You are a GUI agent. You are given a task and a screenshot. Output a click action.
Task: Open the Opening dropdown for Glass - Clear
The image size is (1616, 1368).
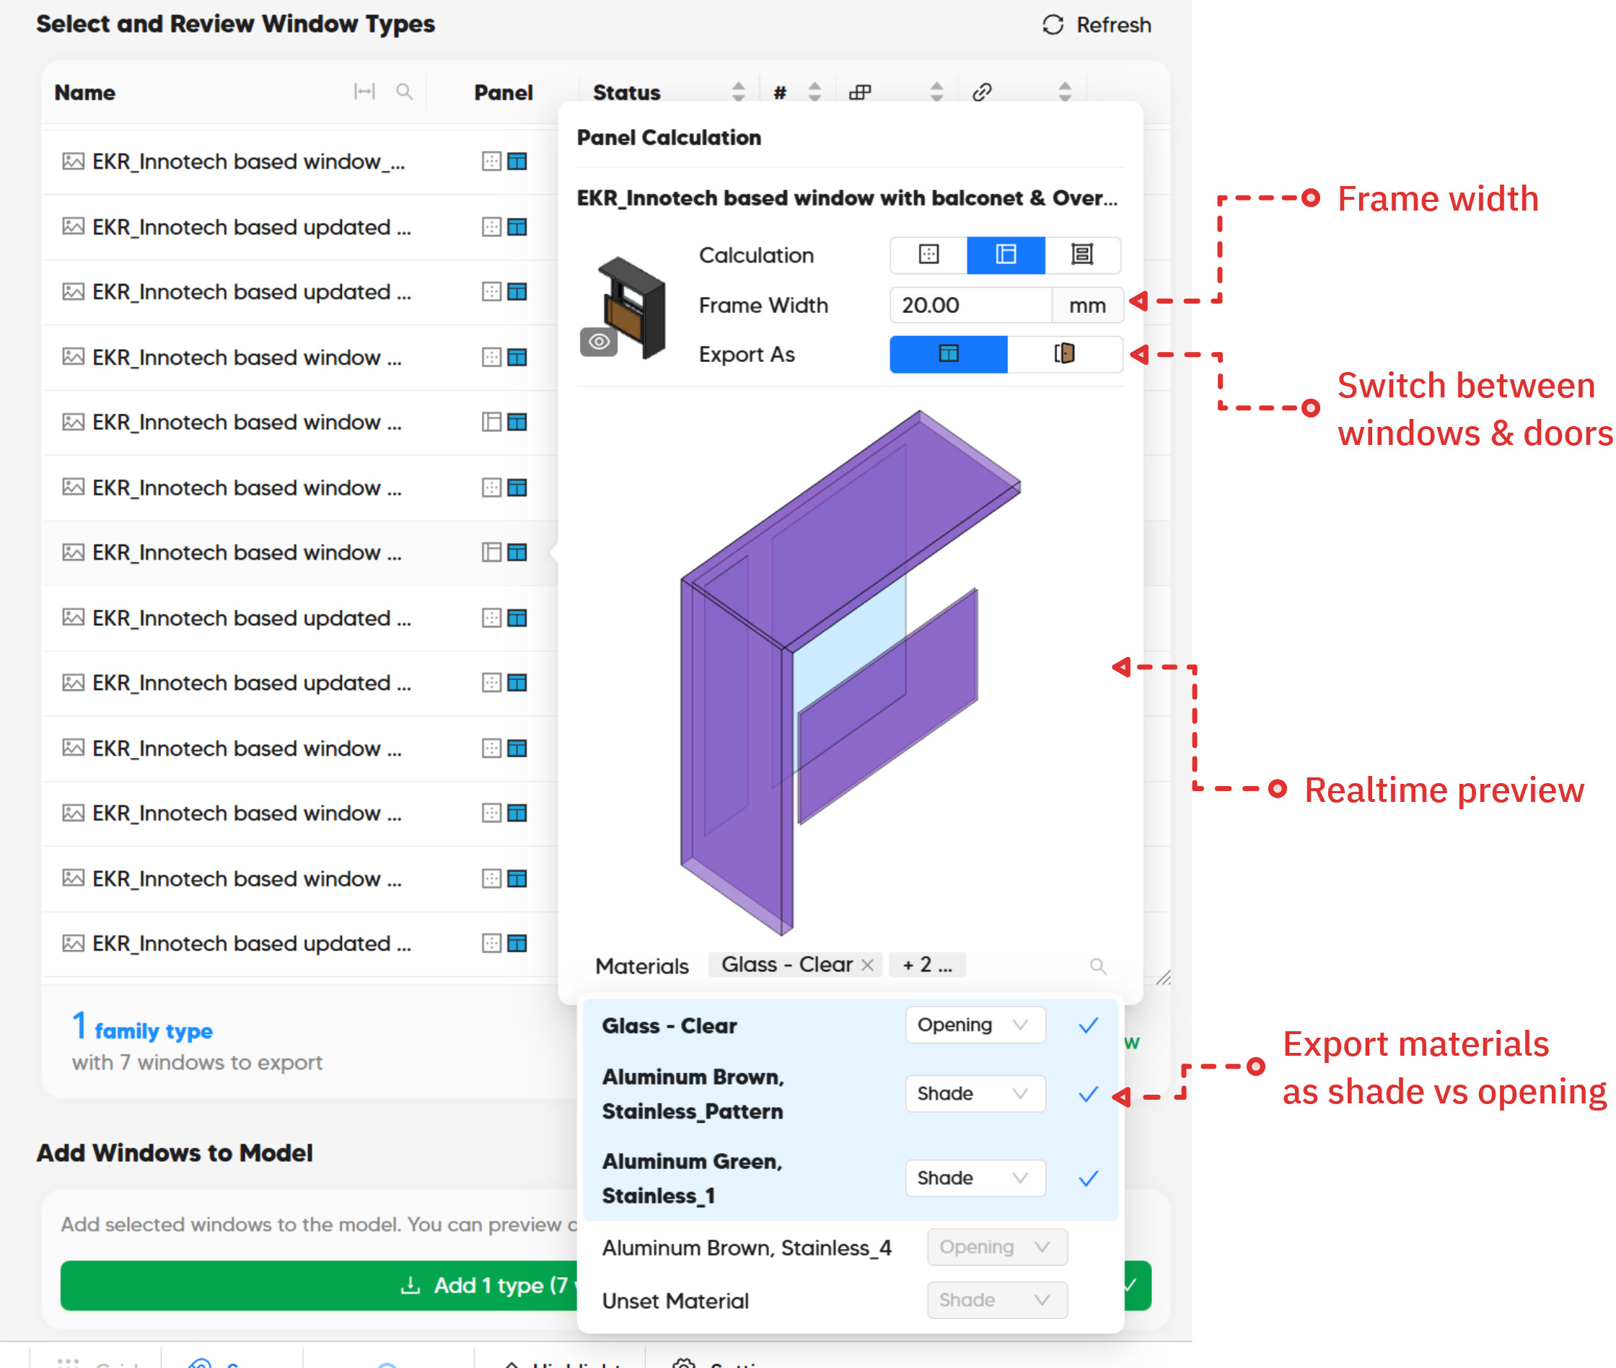point(975,1025)
